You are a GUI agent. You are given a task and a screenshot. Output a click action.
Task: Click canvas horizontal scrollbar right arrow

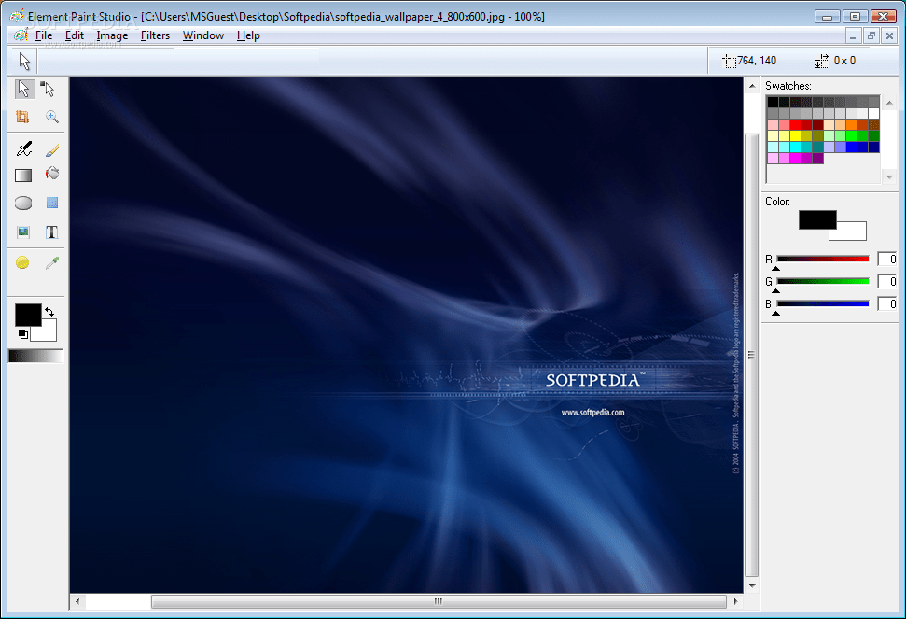[x=735, y=601]
